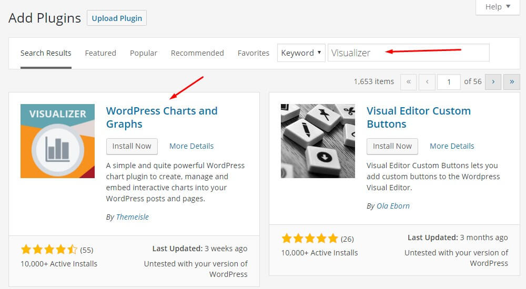The image size is (526, 289).
Task: Jump to last page of results
Action: [x=512, y=82]
